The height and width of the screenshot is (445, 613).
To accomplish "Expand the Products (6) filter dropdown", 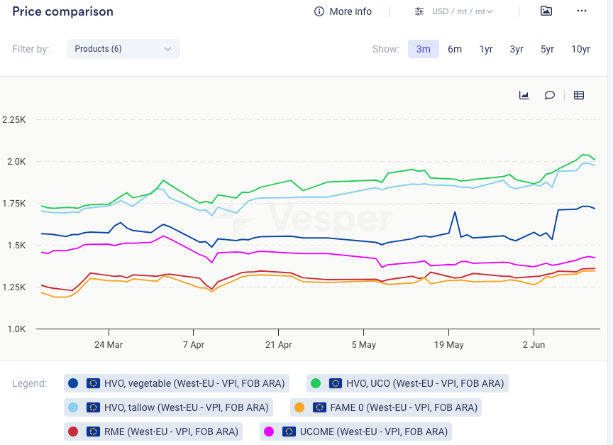I will pos(123,49).
